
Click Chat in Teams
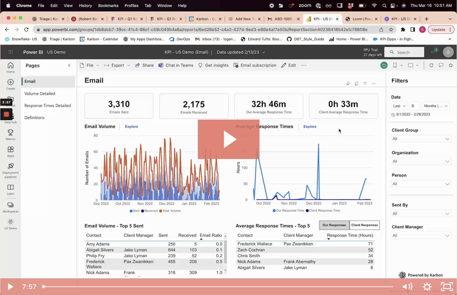coord(176,65)
